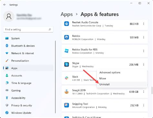Viewport: 153px width, 118px height.
Task: Click the back arrow in Settings
Action: [x=5, y=5]
